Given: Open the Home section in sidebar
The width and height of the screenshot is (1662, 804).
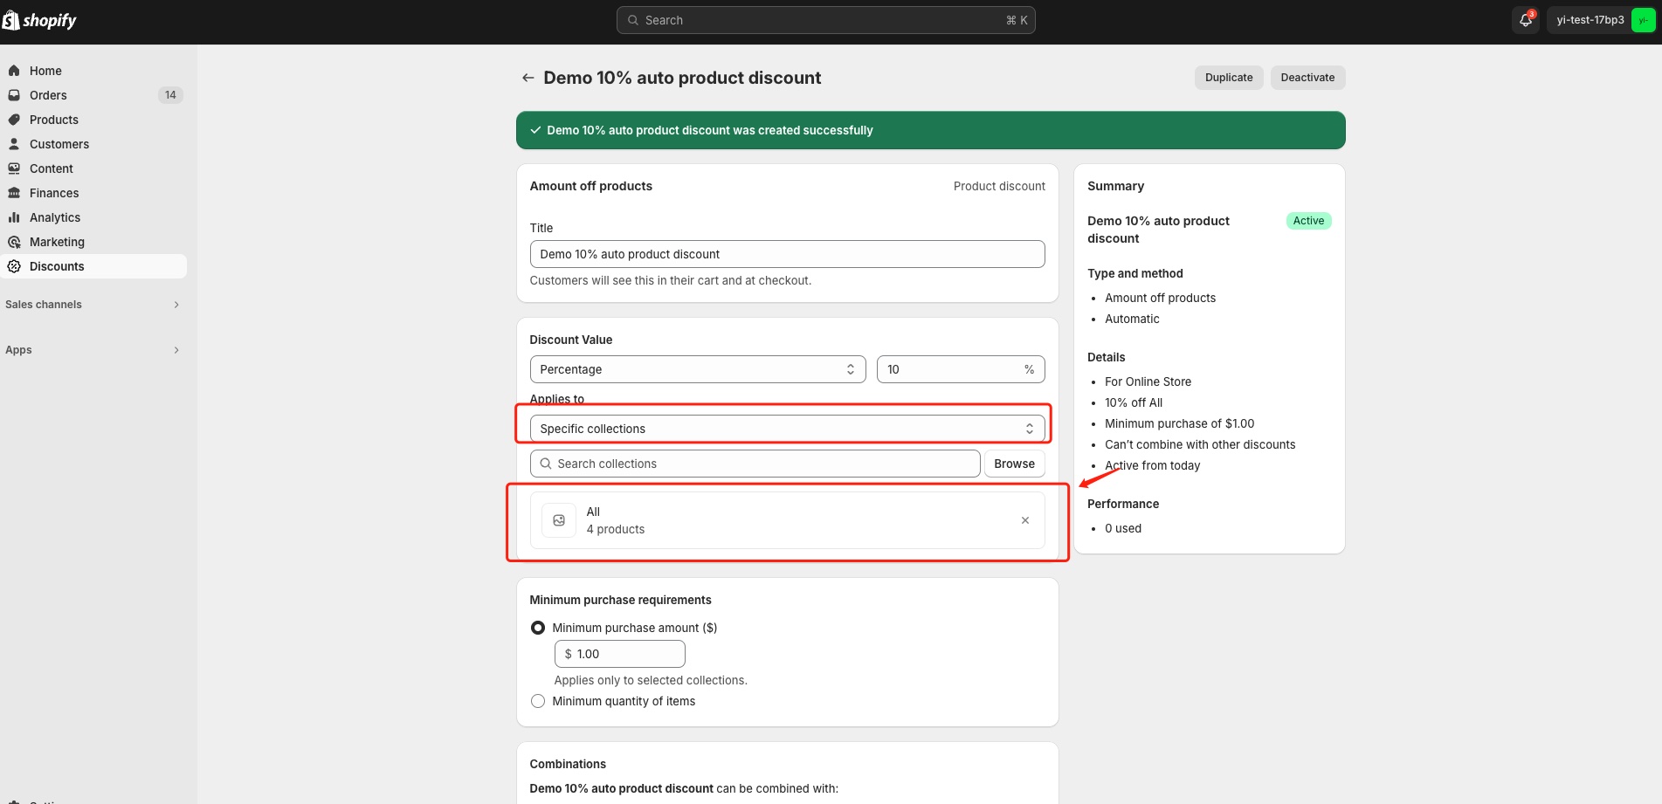Looking at the screenshot, I should click(x=45, y=70).
